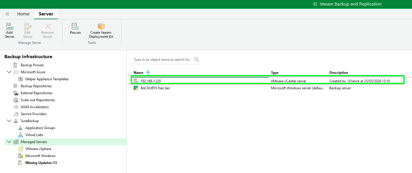
Task: Click the VMware vCenter server type cell
Action: pos(289,81)
